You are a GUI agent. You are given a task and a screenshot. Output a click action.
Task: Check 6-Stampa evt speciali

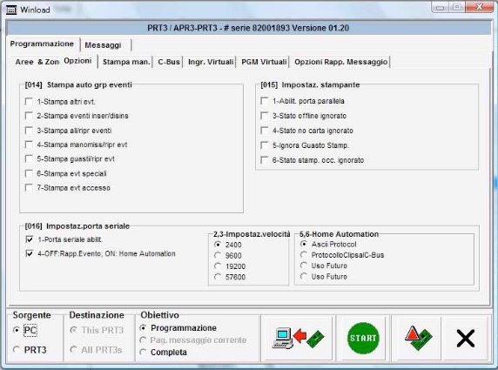[x=29, y=173]
